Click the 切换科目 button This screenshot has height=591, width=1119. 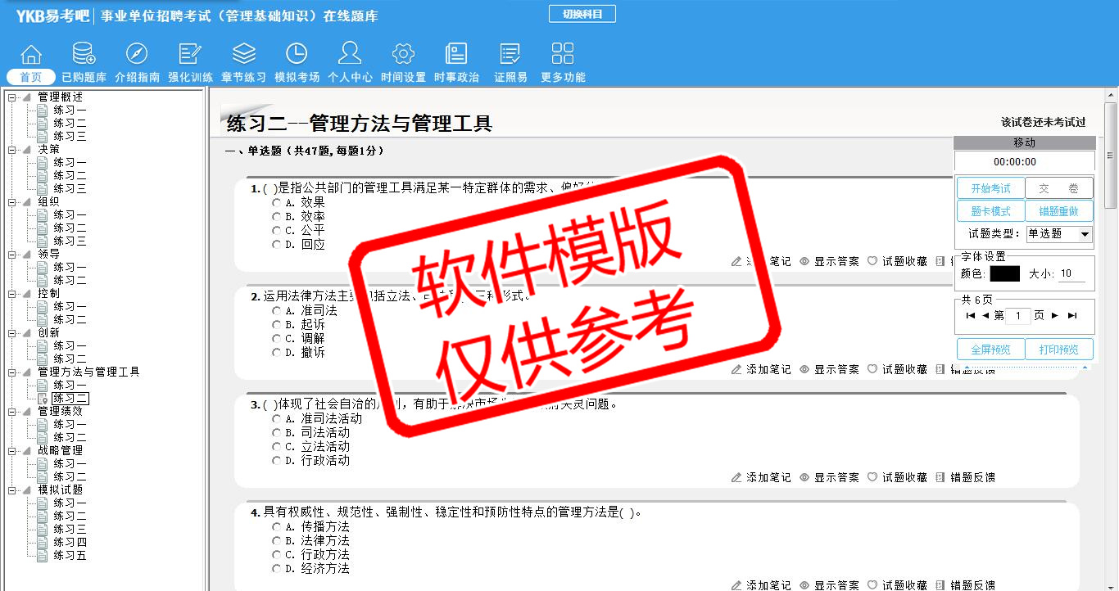tap(582, 14)
